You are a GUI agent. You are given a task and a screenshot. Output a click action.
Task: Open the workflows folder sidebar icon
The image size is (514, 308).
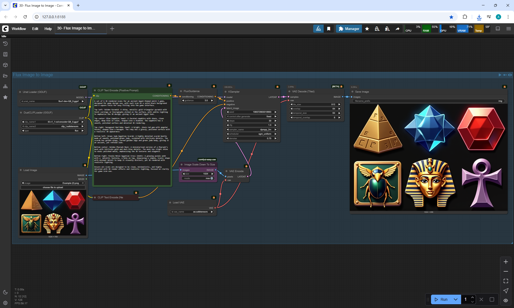pyautogui.click(x=5, y=76)
